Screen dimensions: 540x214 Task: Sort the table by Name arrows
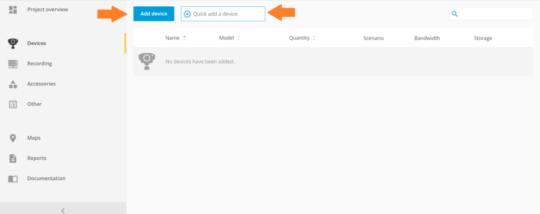coord(184,38)
